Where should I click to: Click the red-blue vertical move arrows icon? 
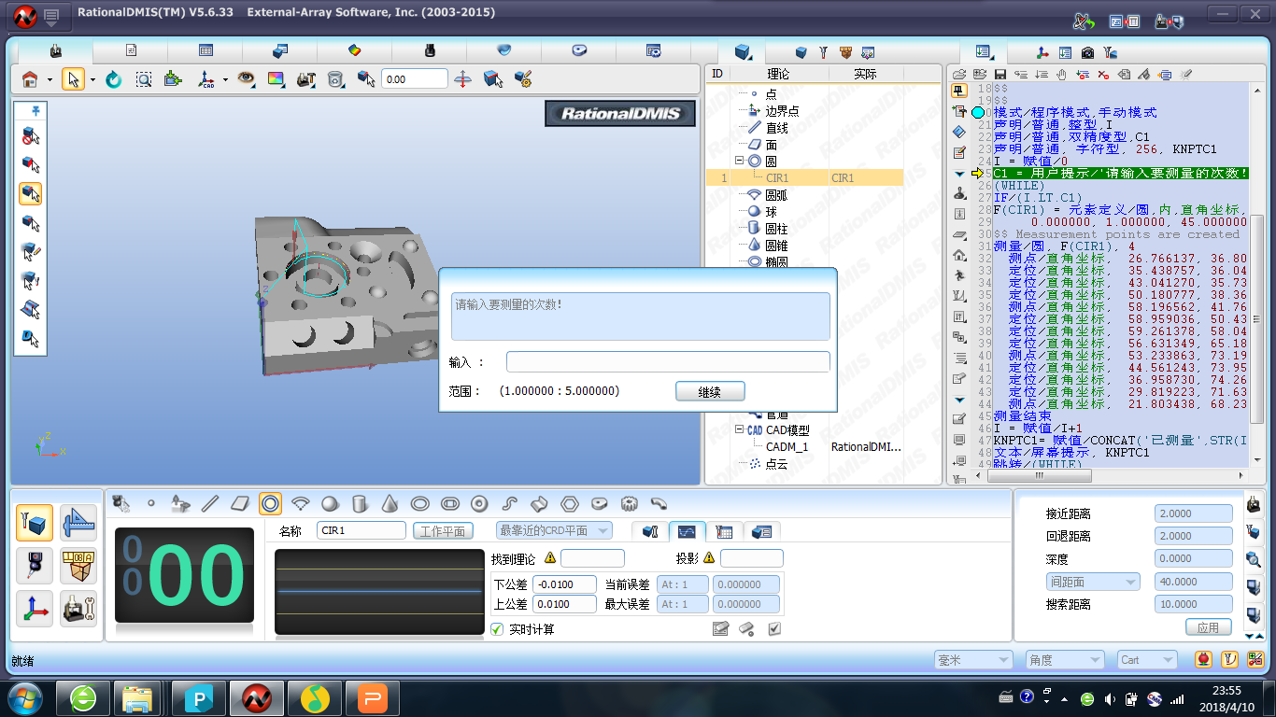(x=462, y=79)
